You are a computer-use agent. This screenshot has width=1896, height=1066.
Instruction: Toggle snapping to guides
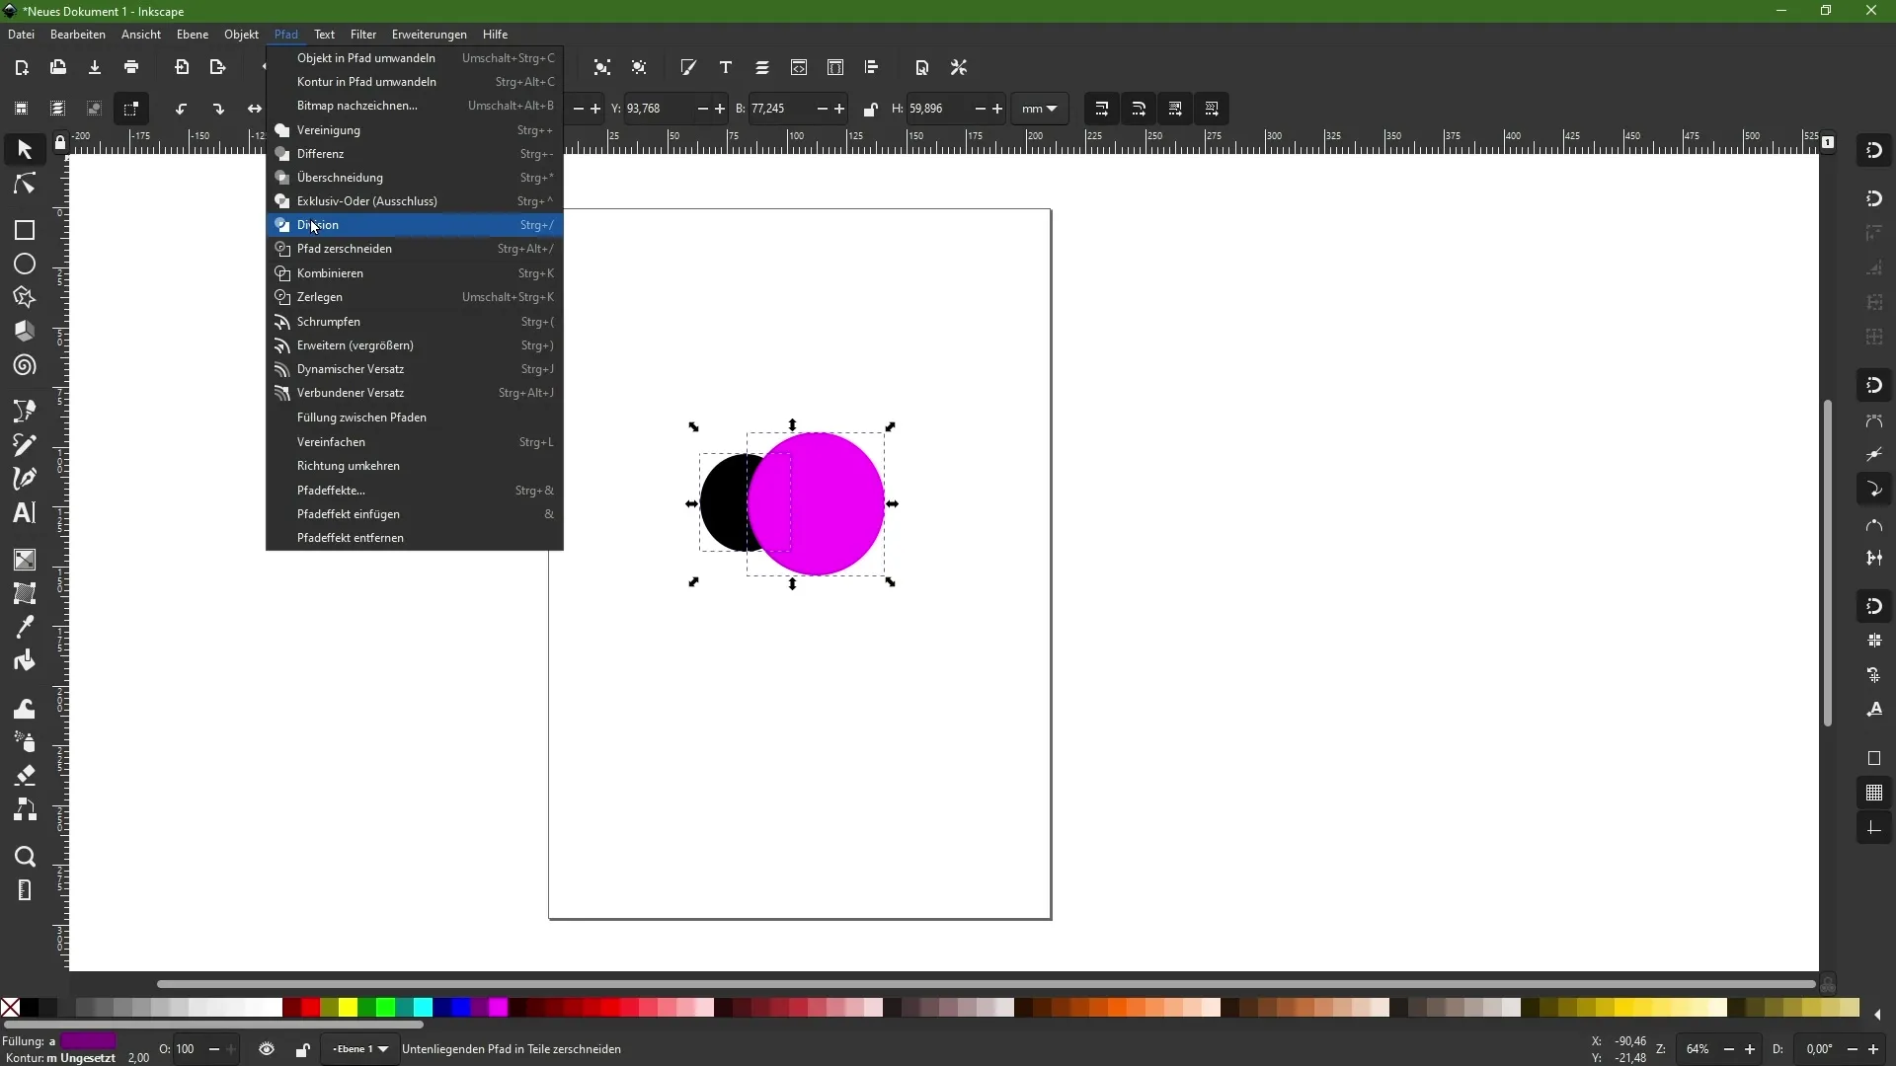pos(1875,829)
